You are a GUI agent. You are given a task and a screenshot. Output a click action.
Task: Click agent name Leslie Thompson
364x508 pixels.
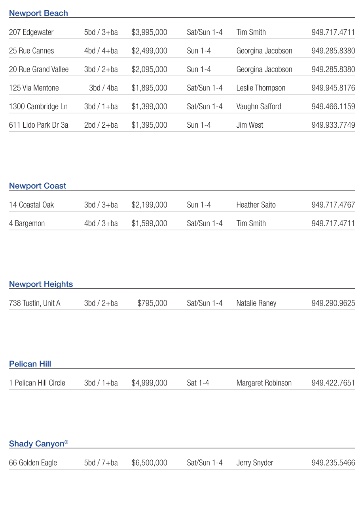261,88
